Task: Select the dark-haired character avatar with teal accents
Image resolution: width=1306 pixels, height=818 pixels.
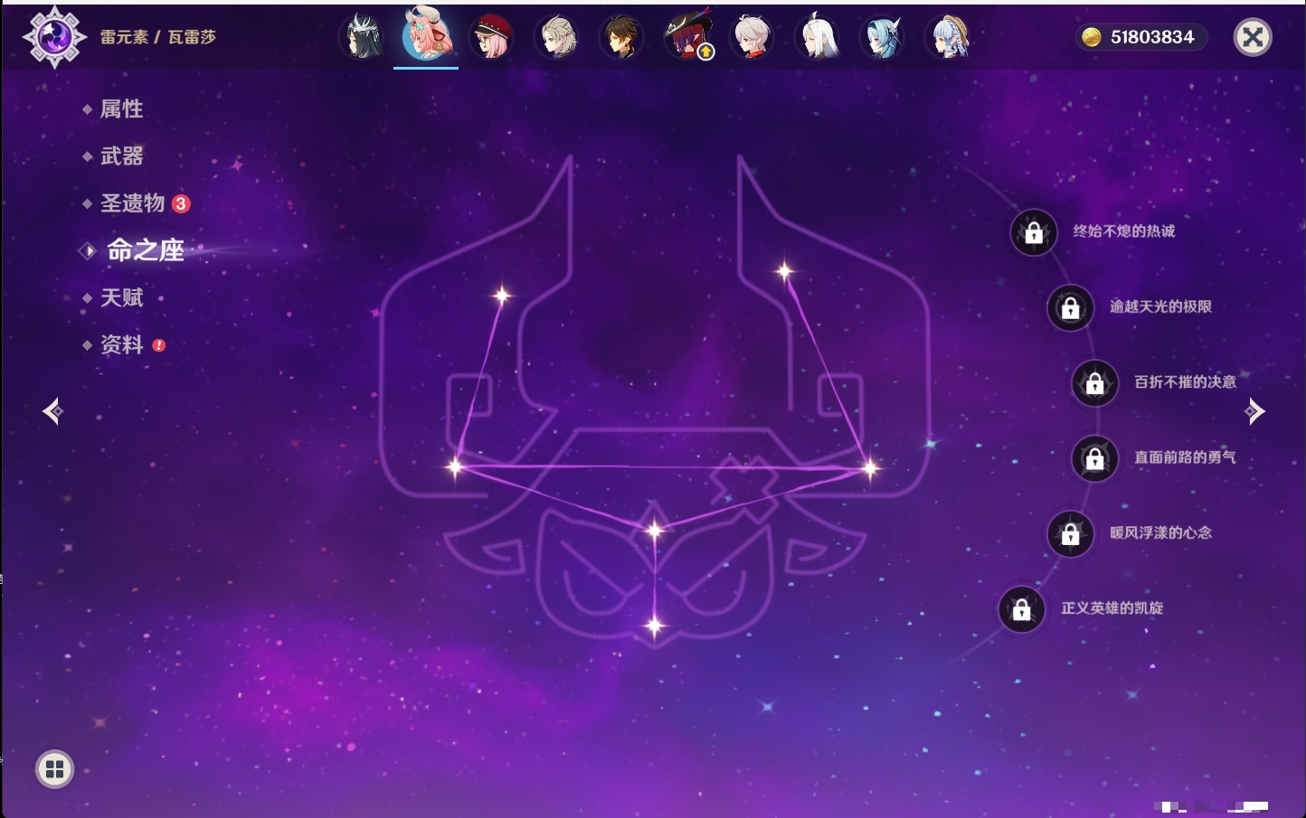Action: click(361, 37)
